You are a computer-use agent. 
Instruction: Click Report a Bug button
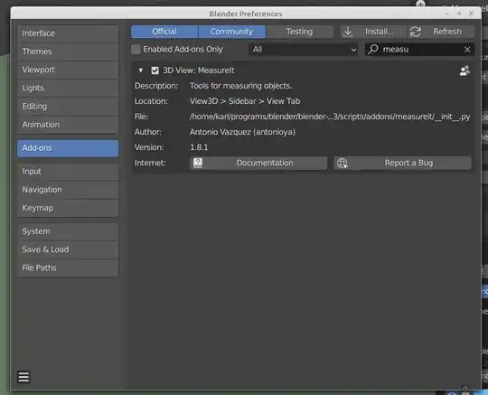pyautogui.click(x=403, y=163)
